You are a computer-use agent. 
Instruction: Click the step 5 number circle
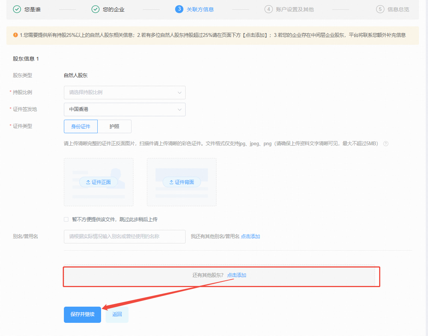(x=380, y=9)
